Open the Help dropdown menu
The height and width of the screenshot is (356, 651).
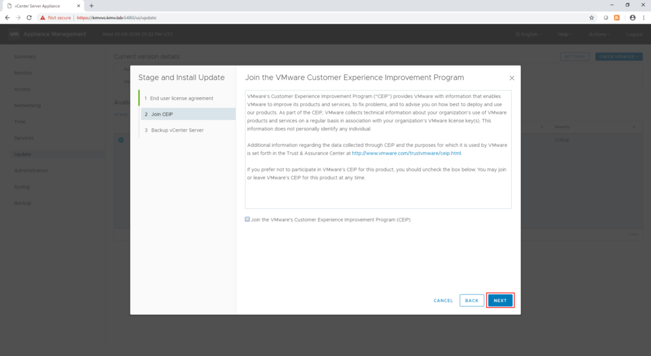pos(565,34)
